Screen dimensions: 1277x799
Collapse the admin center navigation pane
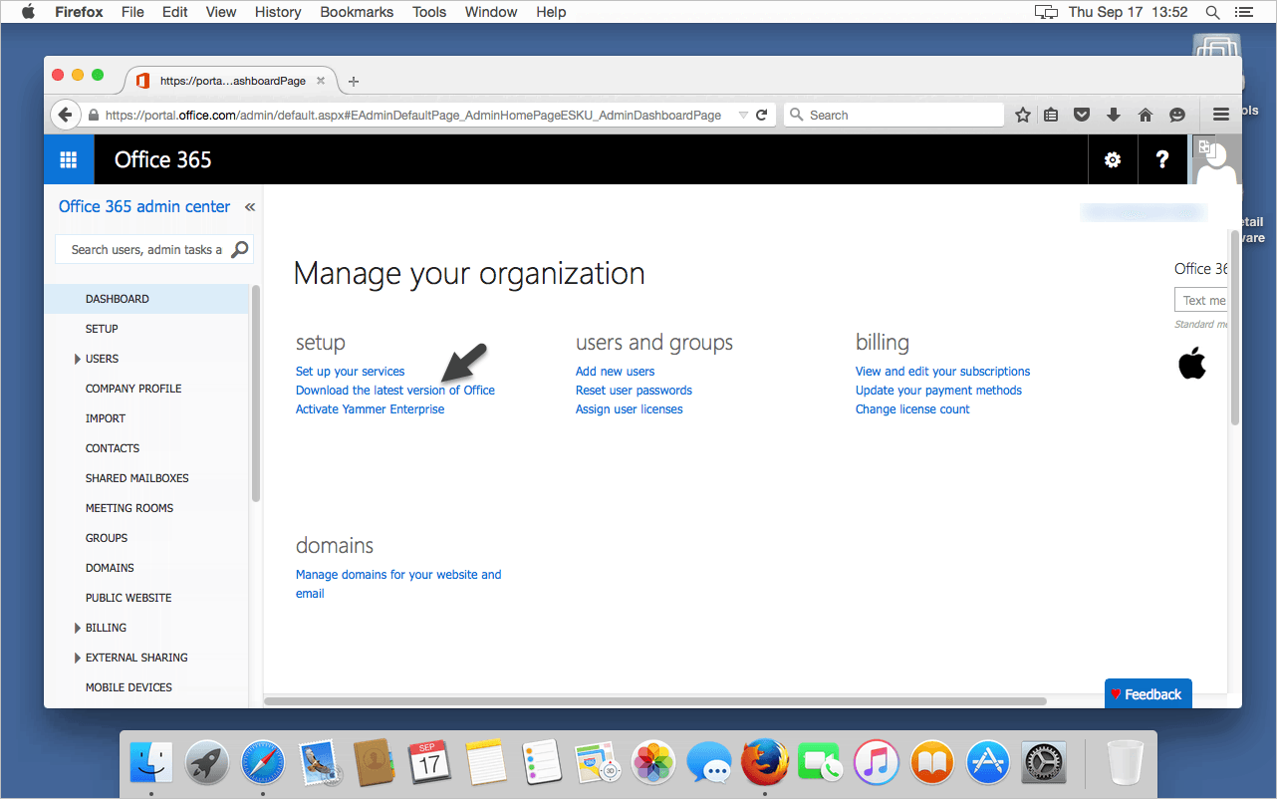250,207
